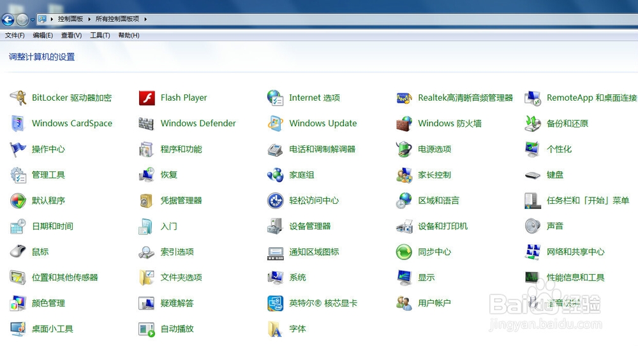Open the Flash Player icon

[147, 98]
